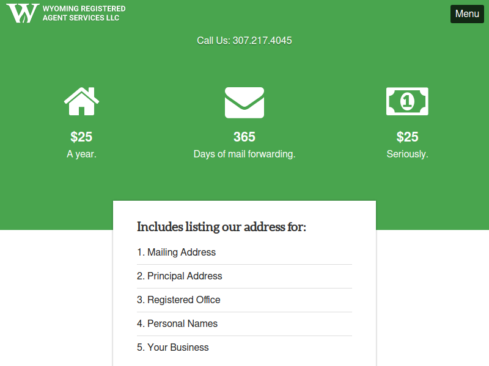Click the mail envelope icon
This screenshot has height=366, width=489.
coord(244,102)
